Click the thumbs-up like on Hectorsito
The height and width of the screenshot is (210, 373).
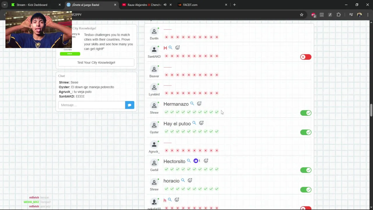point(196,161)
